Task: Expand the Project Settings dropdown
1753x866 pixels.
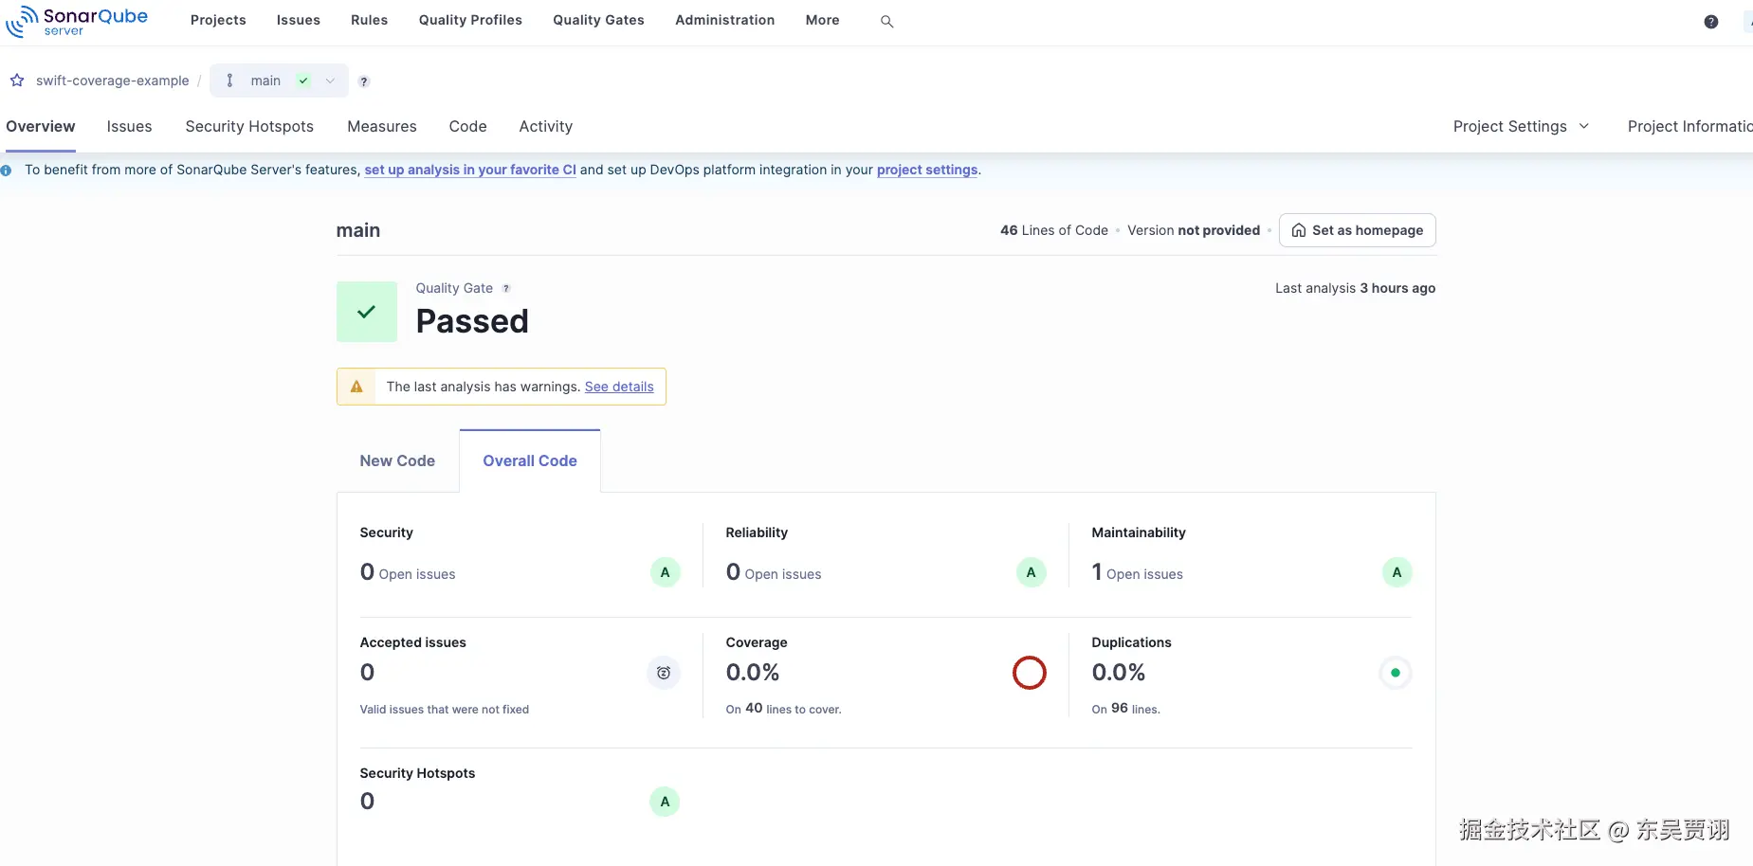Action: [1521, 126]
